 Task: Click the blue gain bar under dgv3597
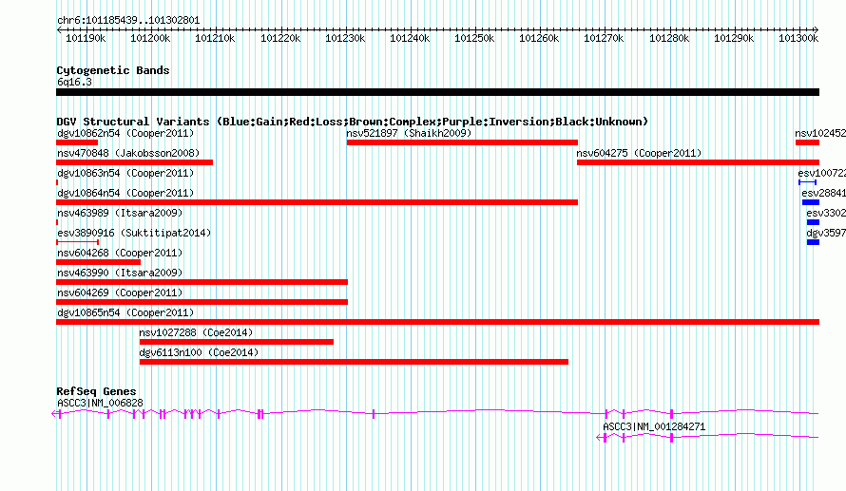813,242
